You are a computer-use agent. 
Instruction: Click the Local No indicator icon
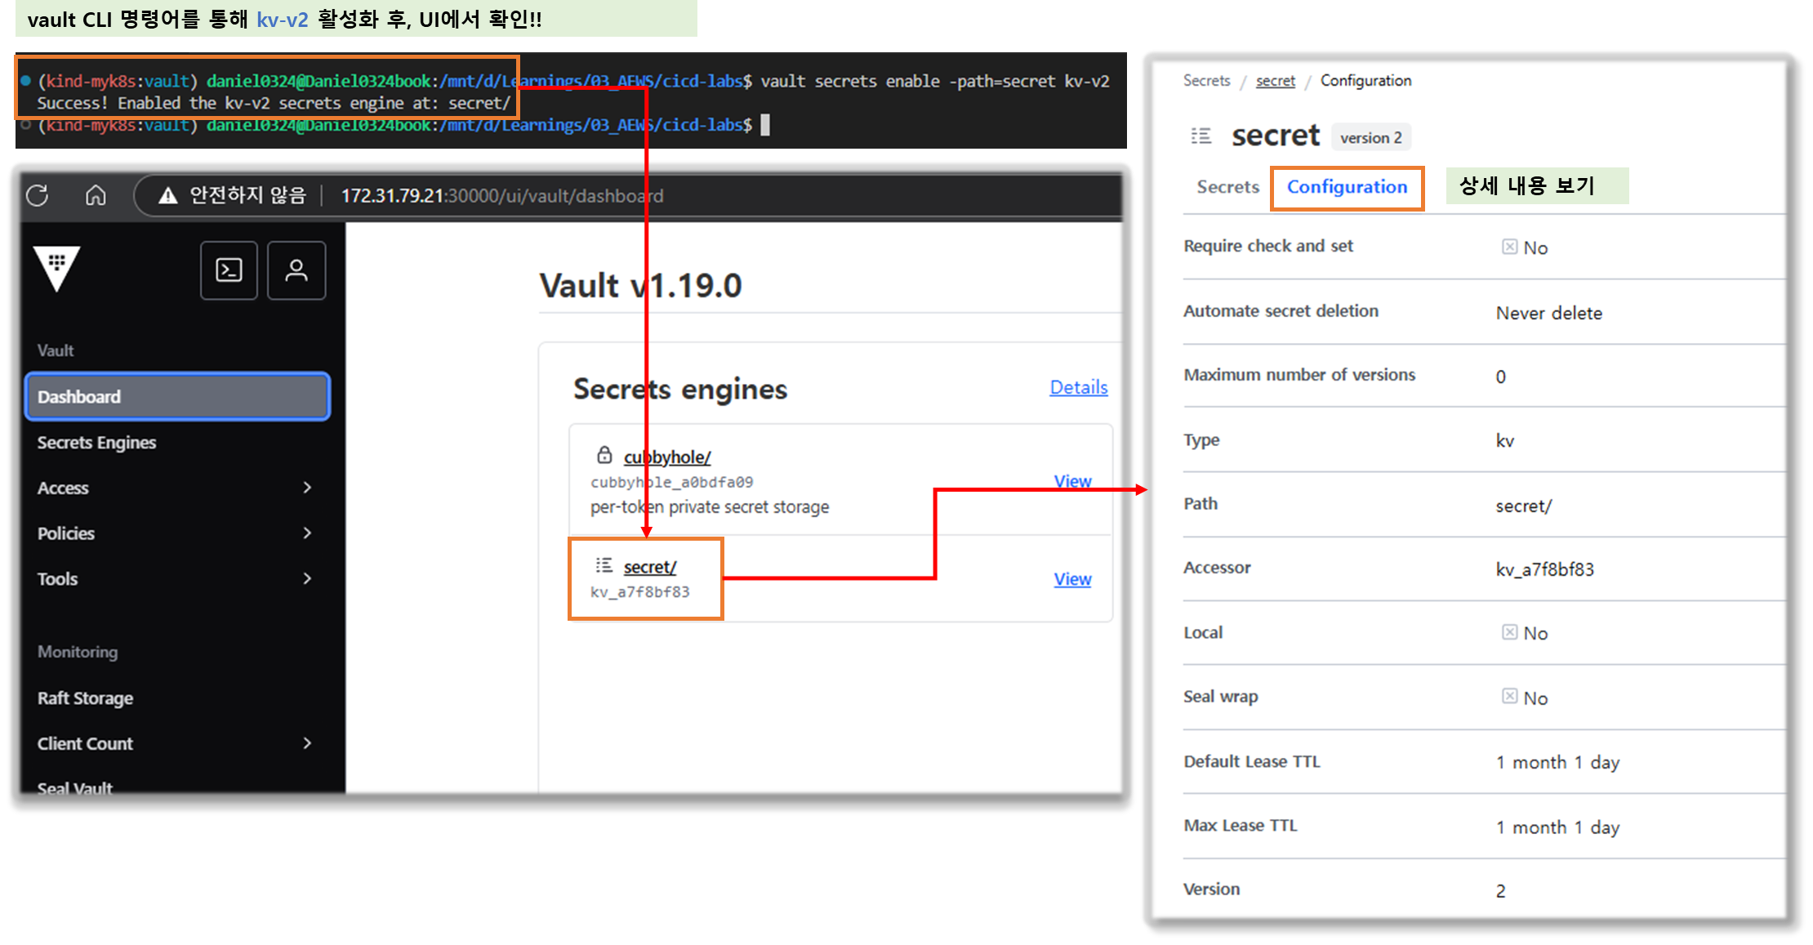tap(1509, 632)
